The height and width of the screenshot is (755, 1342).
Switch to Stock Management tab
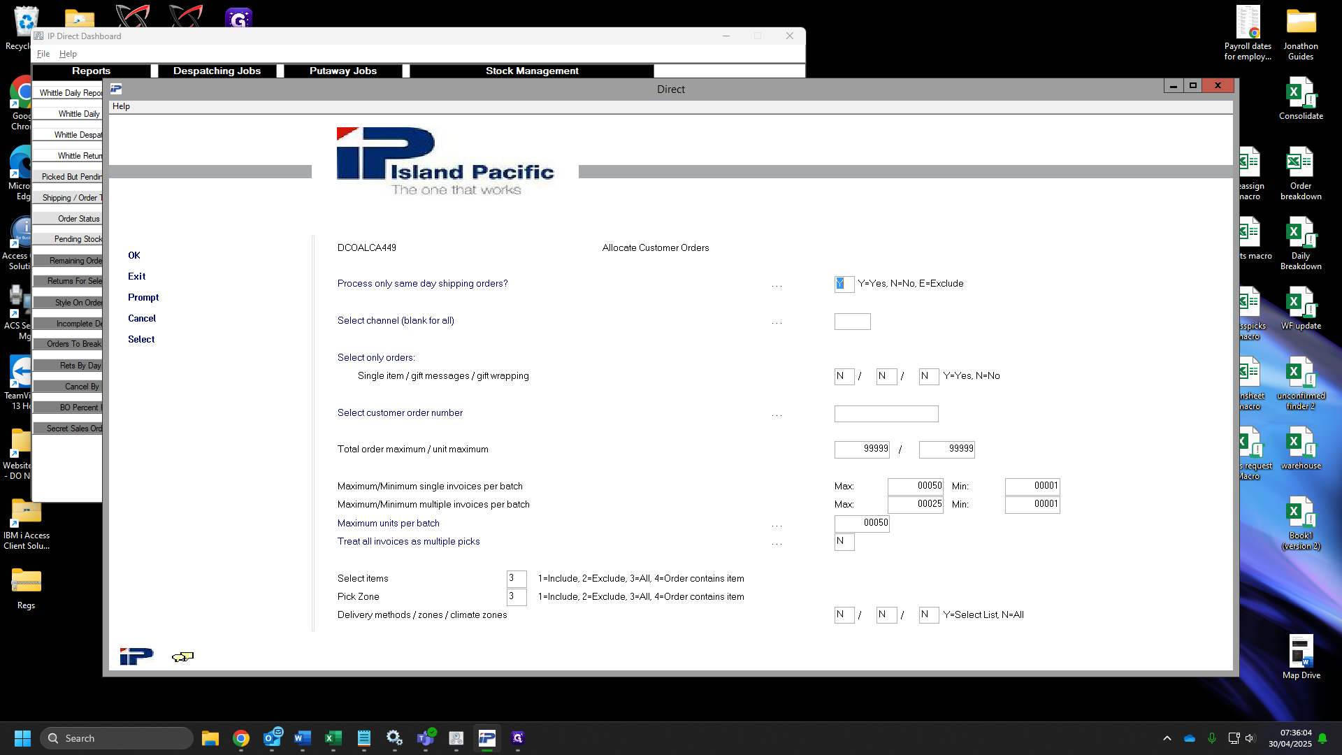[532, 71]
